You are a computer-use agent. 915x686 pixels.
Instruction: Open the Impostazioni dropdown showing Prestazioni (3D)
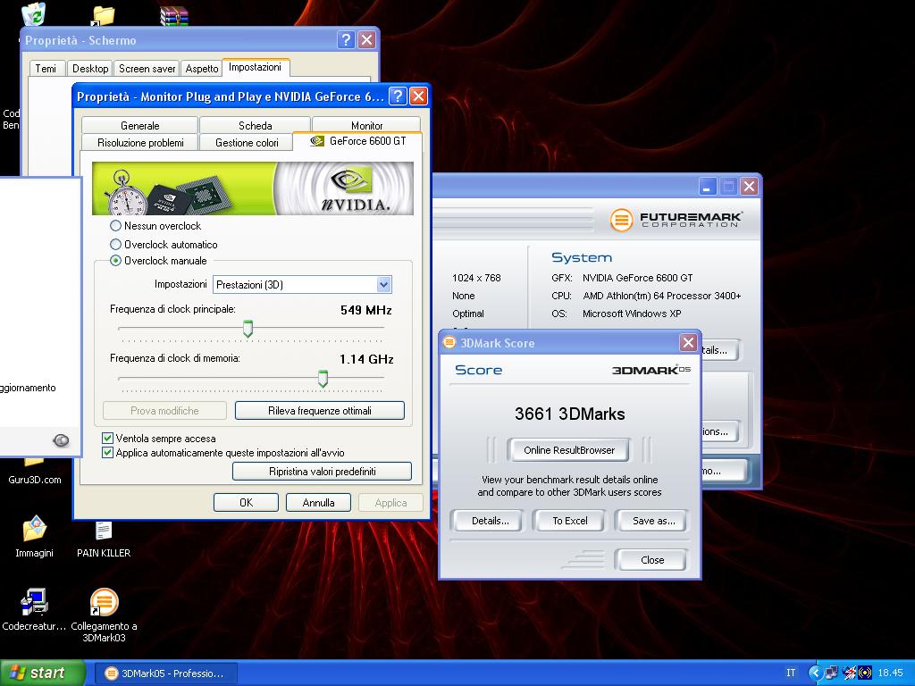coord(302,285)
